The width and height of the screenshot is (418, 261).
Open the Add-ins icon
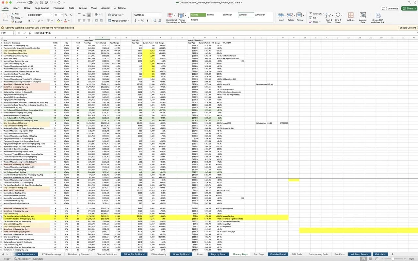click(x=351, y=17)
